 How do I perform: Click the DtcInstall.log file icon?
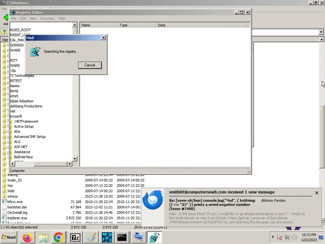[4, 212]
